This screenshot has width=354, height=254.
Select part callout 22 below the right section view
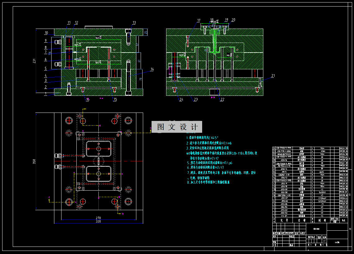222,99
